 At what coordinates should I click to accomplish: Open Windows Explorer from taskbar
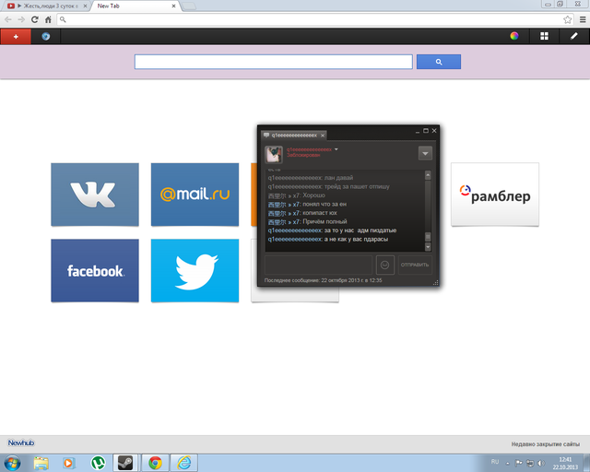coord(41,463)
